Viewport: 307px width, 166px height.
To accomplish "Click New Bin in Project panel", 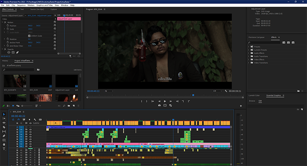I will (x=69, y=106).
